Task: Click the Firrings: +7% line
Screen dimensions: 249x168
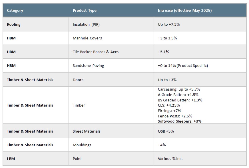Action: [169, 111]
